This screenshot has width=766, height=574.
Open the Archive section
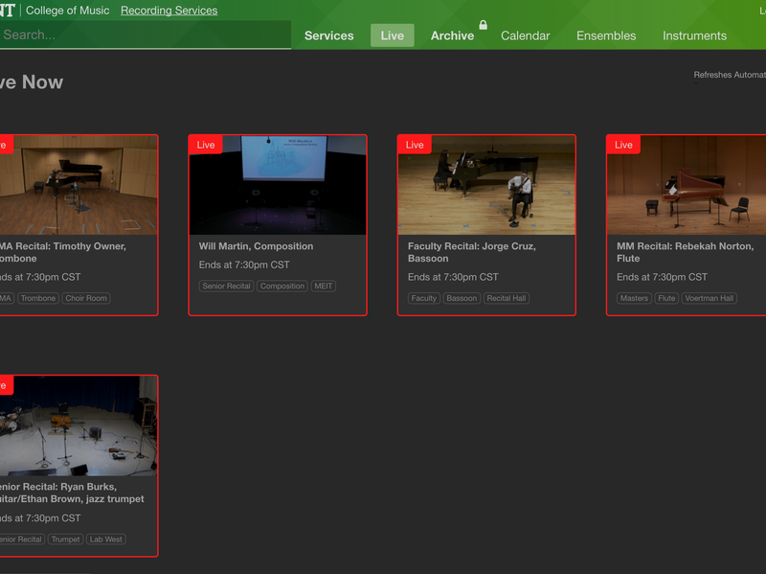click(x=452, y=35)
